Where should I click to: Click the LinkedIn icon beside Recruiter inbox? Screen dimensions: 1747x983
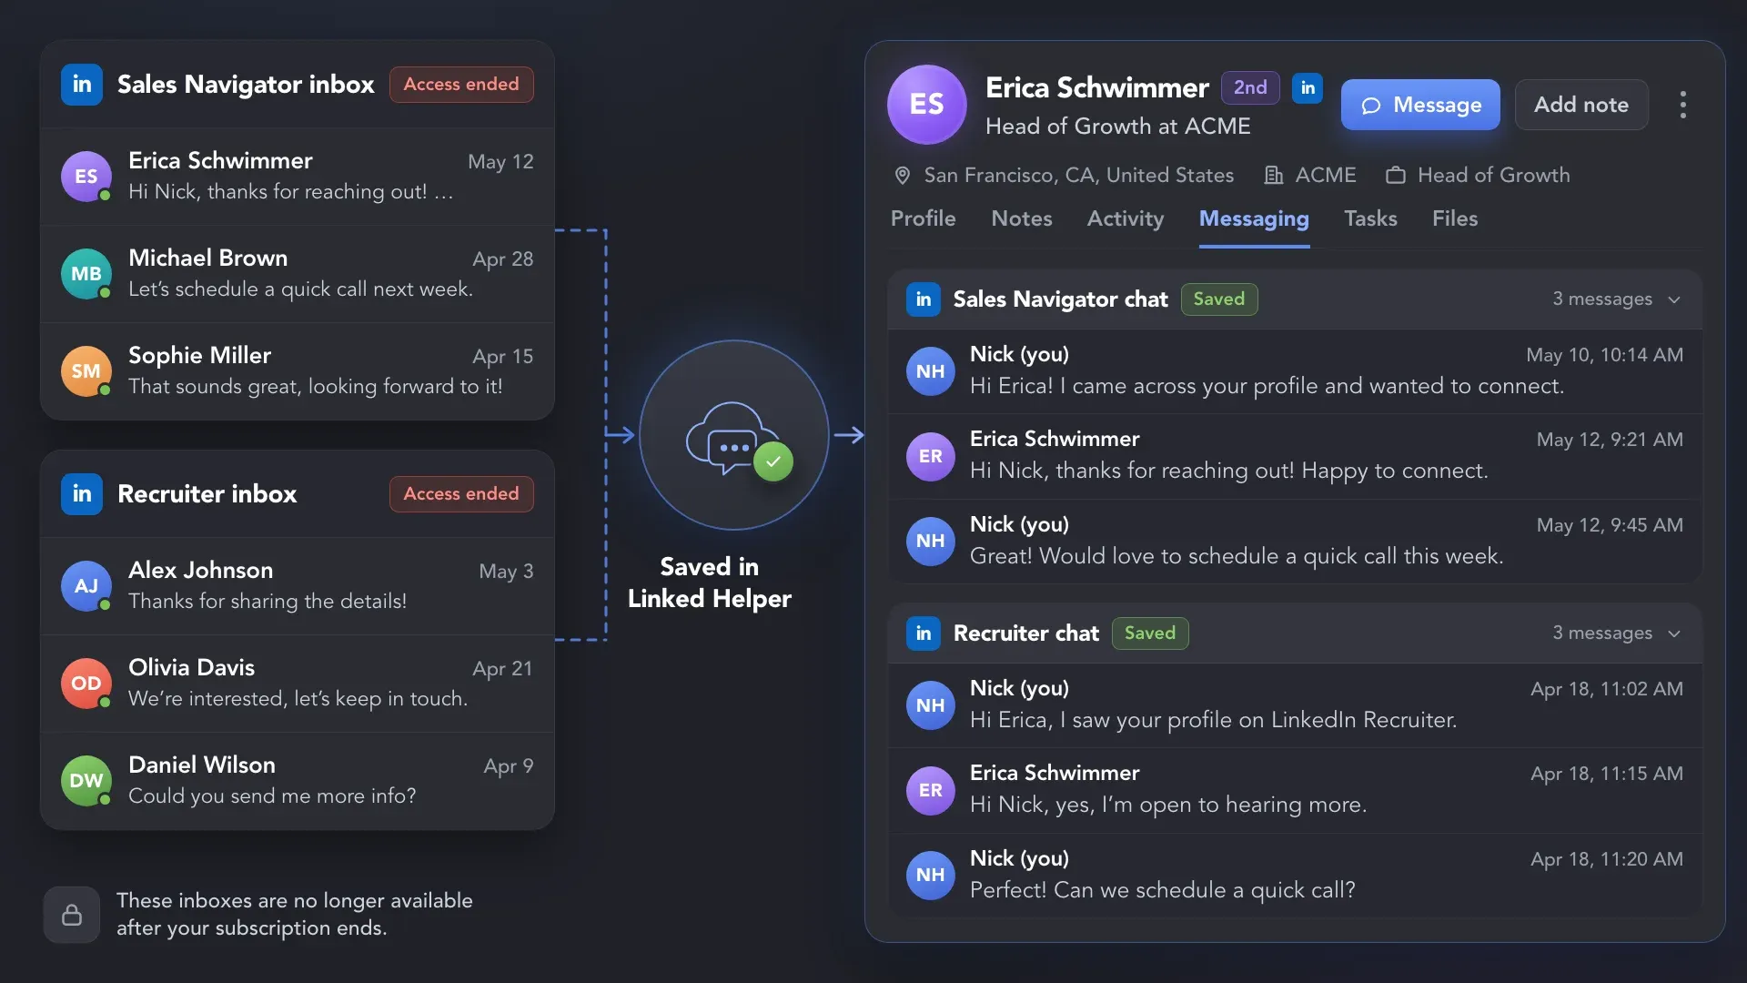pyautogui.click(x=82, y=494)
